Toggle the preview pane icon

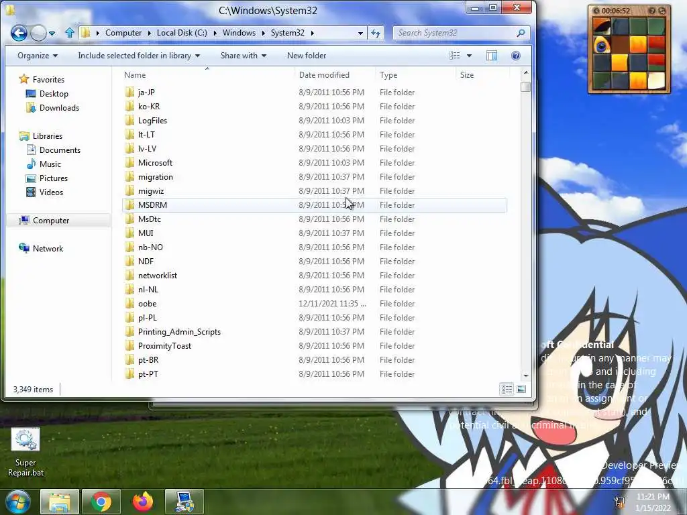(x=492, y=56)
